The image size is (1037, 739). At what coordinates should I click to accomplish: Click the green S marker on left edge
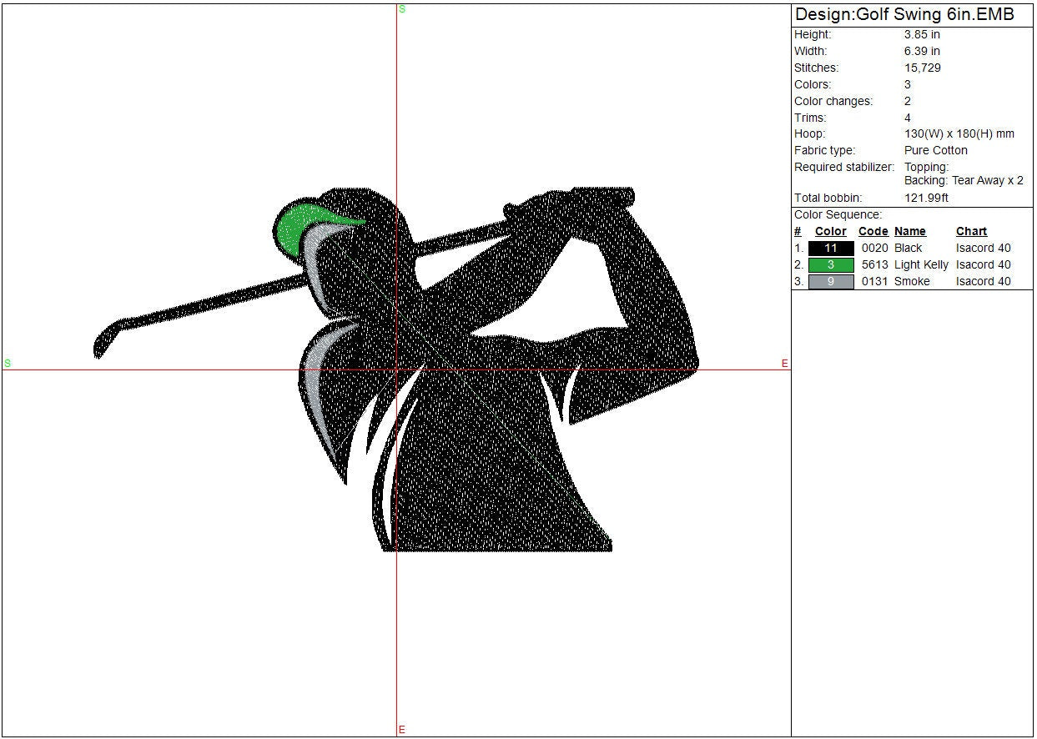pos(8,363)
